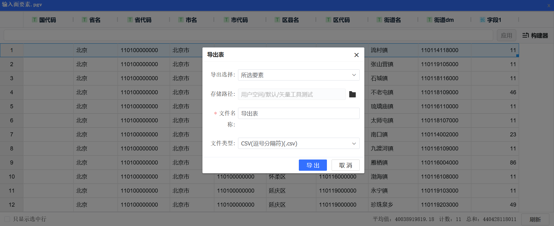The width and height of the screenshot is (554, 226).
Task: Click the type icon on 字段1 column
Action: 483,20
